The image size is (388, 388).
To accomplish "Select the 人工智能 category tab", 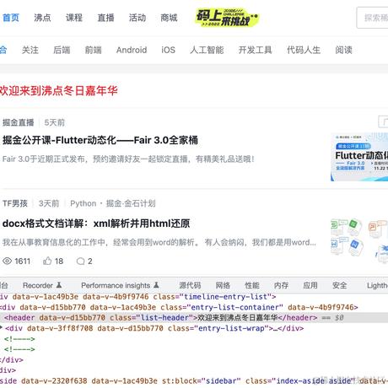I will [x=207, y=50].
